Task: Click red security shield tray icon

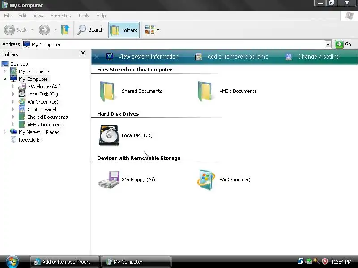Action: coord(325,261)
